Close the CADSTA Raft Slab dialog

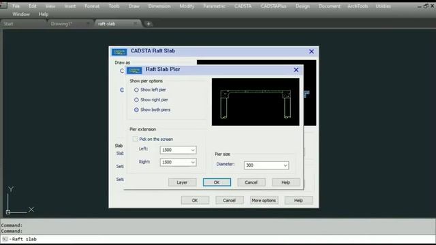click(311, 52)
